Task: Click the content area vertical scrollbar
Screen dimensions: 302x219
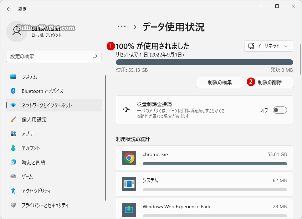Action: click(x=300, y=59)
